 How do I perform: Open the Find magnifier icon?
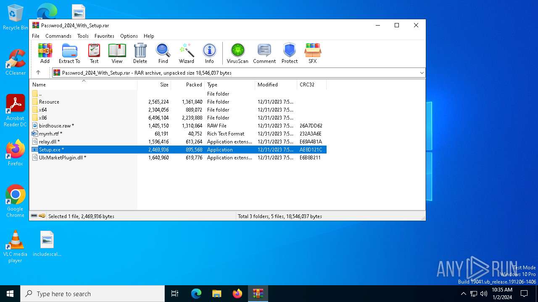[163, 53]
